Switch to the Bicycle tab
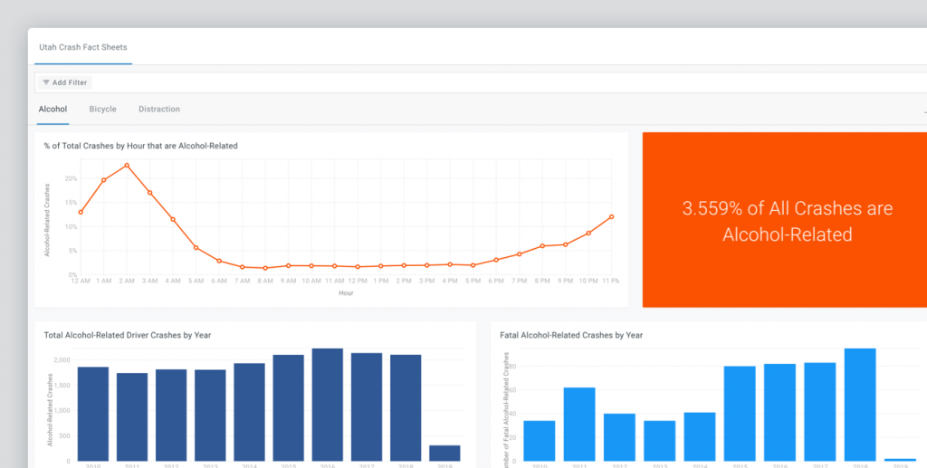This screenshot has height=468, width=927. pos(102,110)
